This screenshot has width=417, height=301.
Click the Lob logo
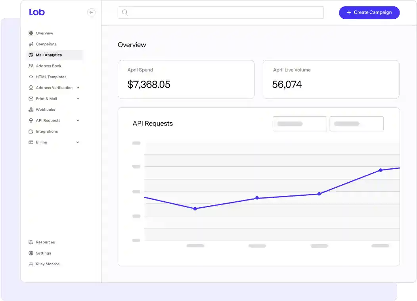click(x=37, y=12)
